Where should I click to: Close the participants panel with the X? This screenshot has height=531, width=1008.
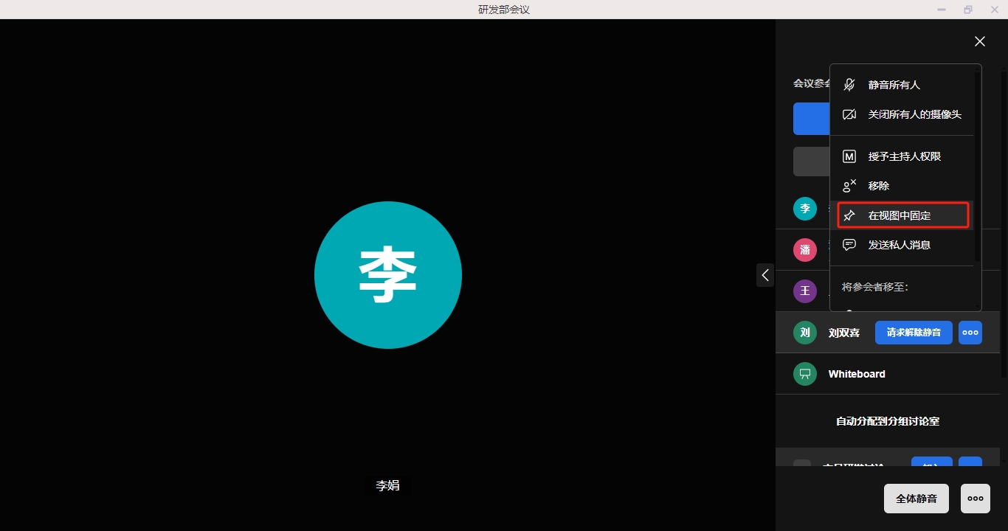pyautogui.click(x=980, y=41)
